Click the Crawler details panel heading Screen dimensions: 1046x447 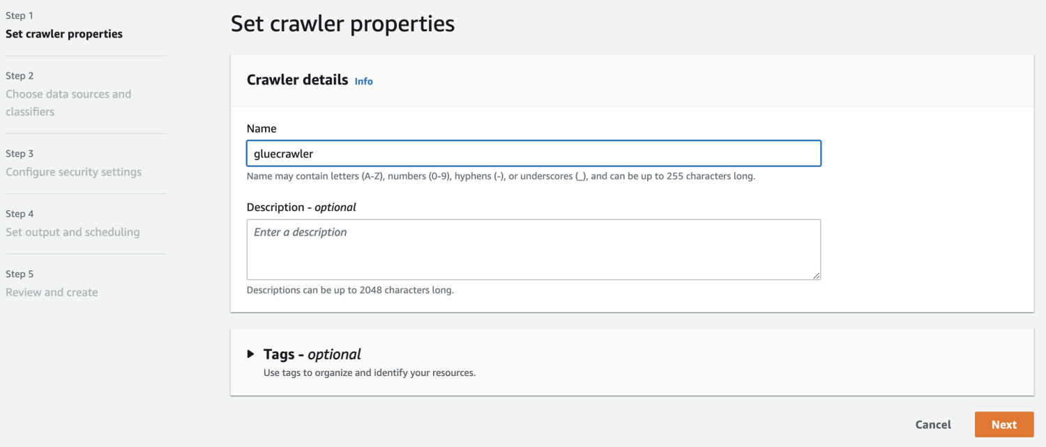click(297, 80)
